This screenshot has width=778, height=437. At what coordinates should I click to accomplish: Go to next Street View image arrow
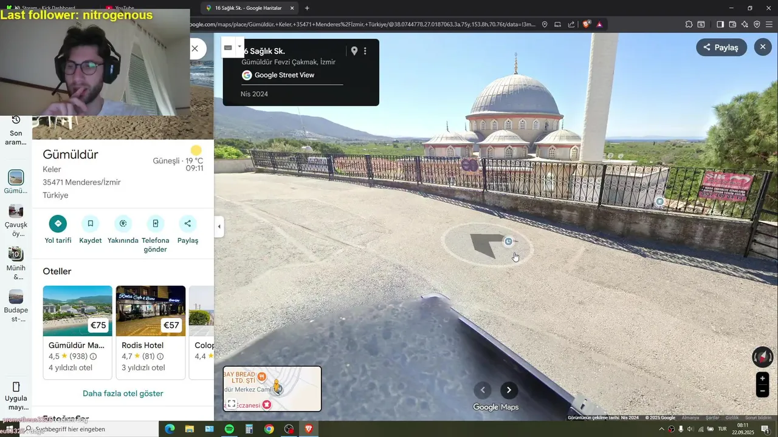[509, 390]
